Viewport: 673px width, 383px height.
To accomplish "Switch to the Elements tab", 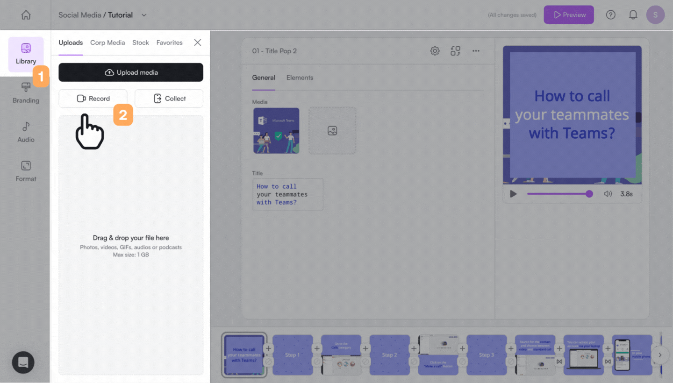I will point(300,78).
